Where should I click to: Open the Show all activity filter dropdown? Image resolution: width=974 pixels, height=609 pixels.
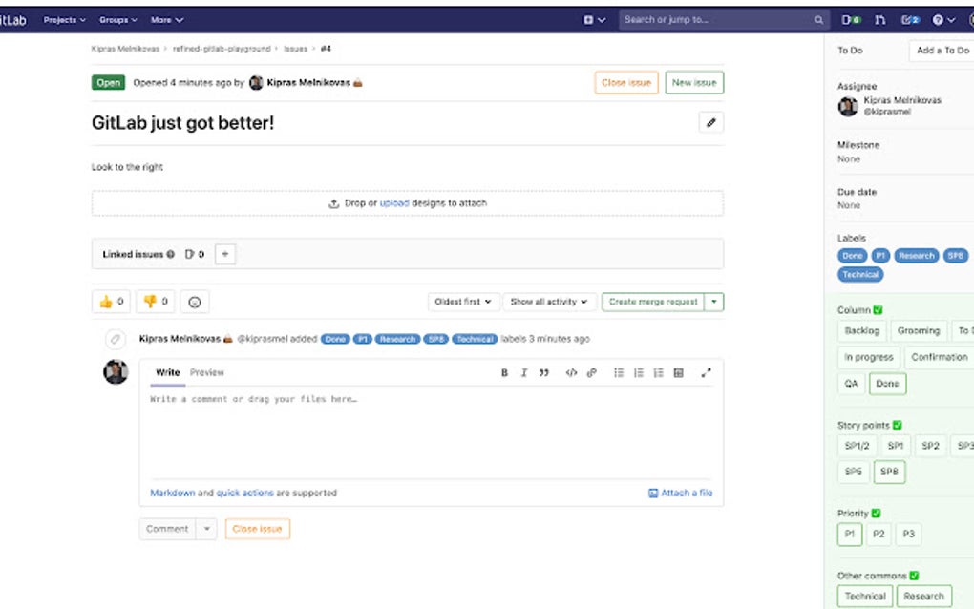[549, 301]
